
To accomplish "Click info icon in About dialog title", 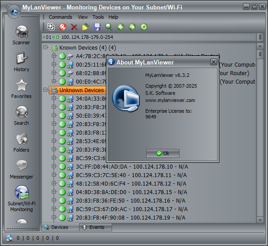I will click(111, 62).
